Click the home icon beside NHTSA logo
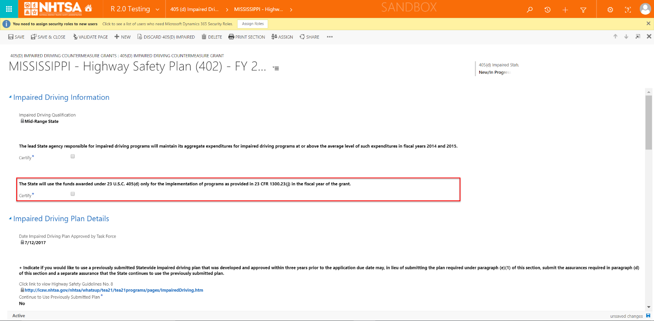This screenshot has width=654, height=321. (x=88, y=8)
